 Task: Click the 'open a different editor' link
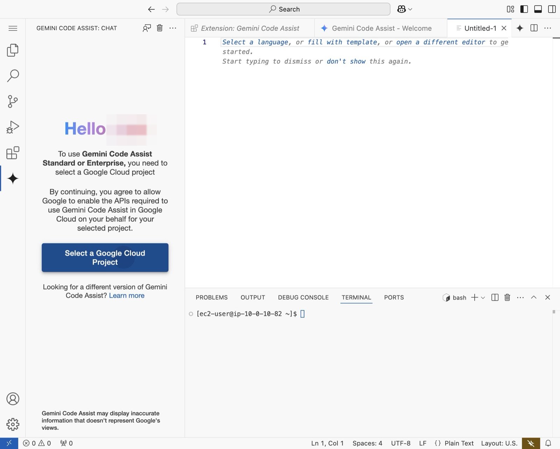(441, 42)
